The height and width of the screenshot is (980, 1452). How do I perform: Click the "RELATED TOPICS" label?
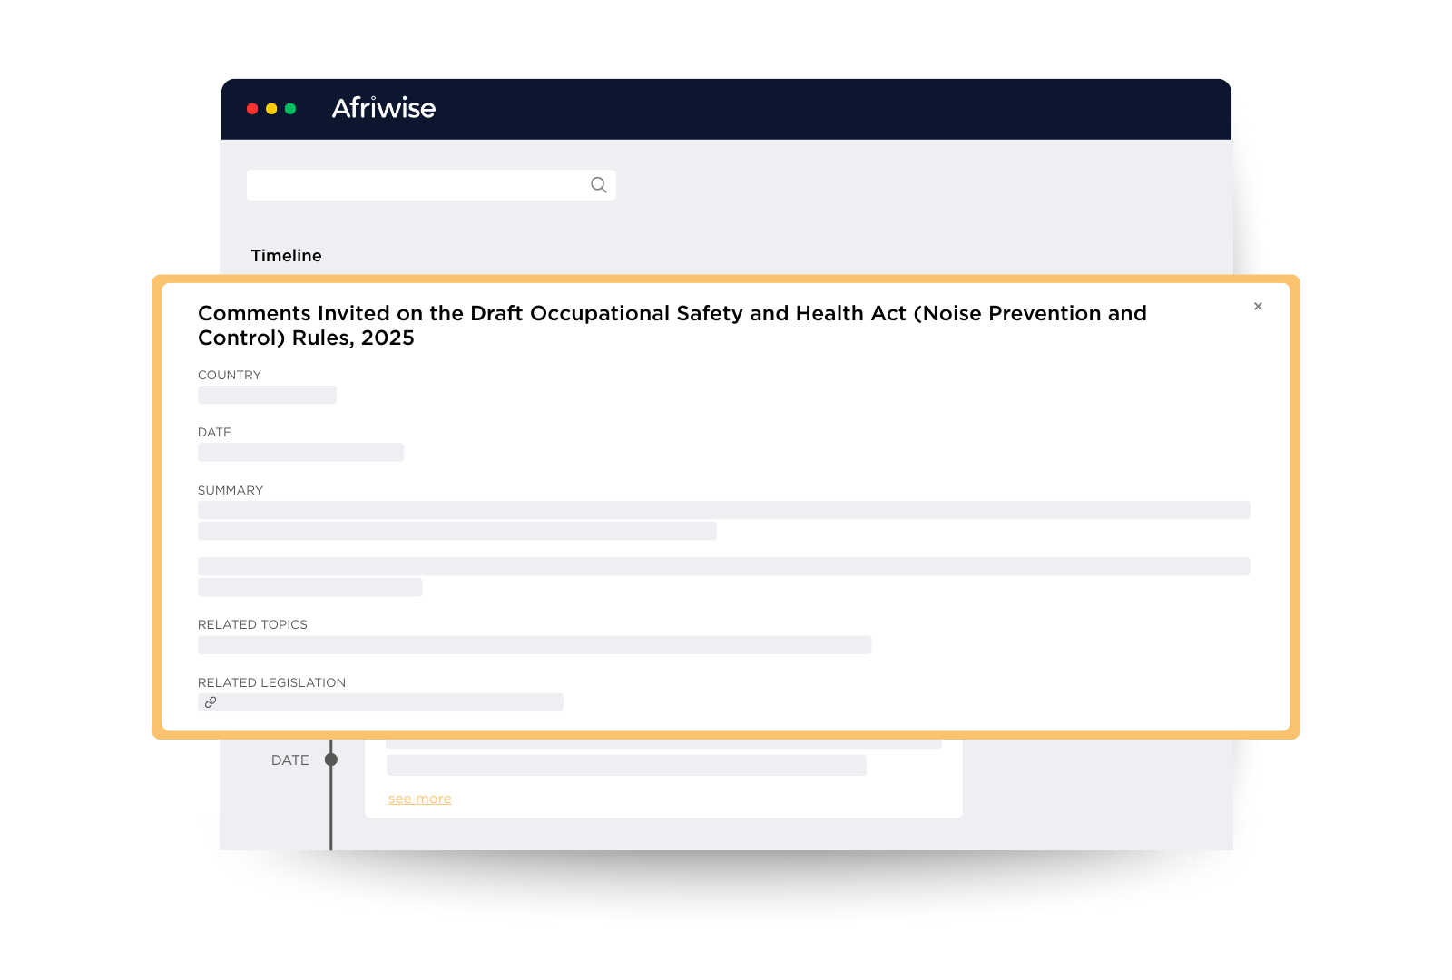(252, 624)
